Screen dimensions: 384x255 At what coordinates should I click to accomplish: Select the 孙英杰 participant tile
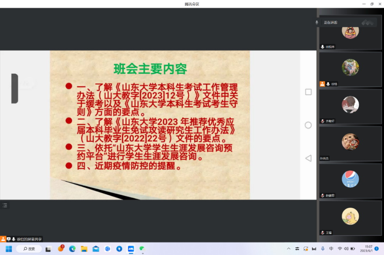pos(350,144)
